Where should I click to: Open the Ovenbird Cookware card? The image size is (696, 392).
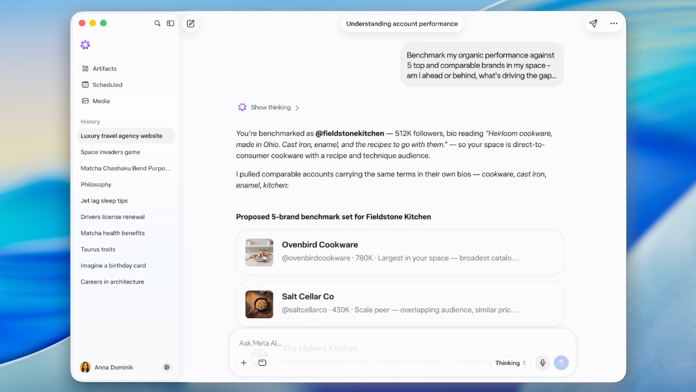(400, 252)
